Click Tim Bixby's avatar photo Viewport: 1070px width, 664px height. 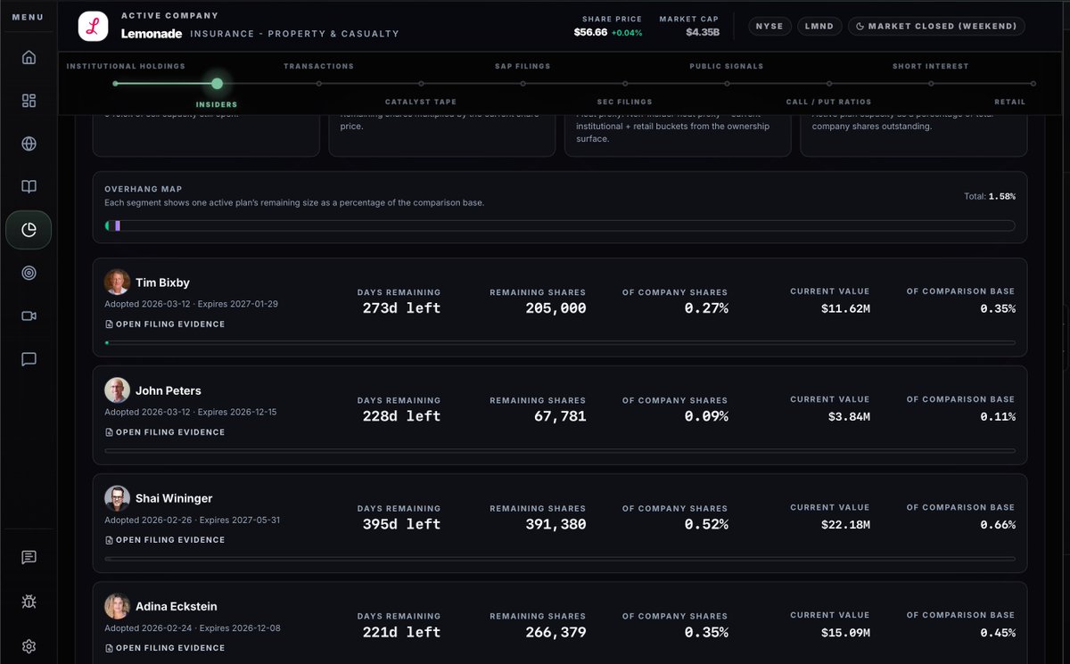pyautogui.click(x=117, y=283)
